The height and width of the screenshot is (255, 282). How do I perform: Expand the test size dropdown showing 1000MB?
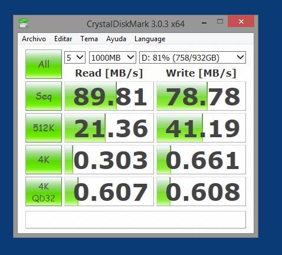click(113, 58)
